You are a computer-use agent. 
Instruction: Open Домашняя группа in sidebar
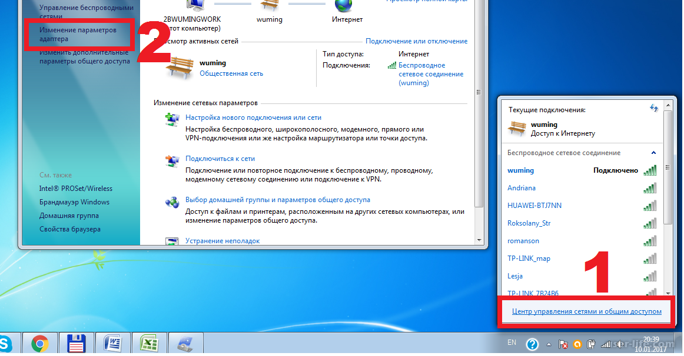click(x=69, y=216)
